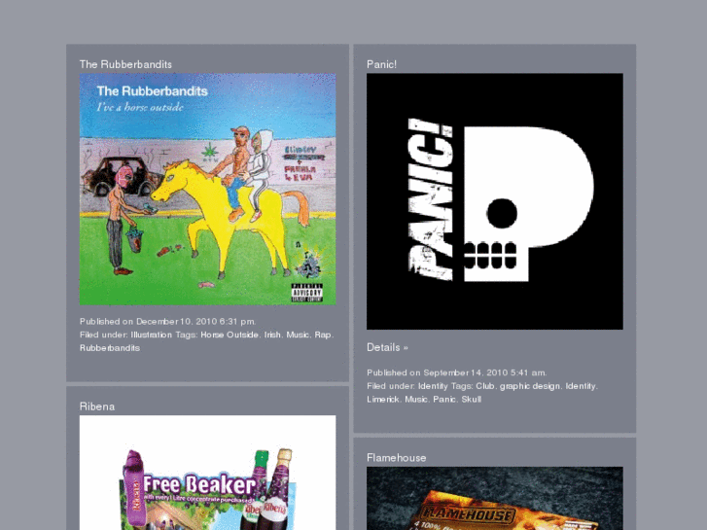Open the Flamehouse post title

397,458
